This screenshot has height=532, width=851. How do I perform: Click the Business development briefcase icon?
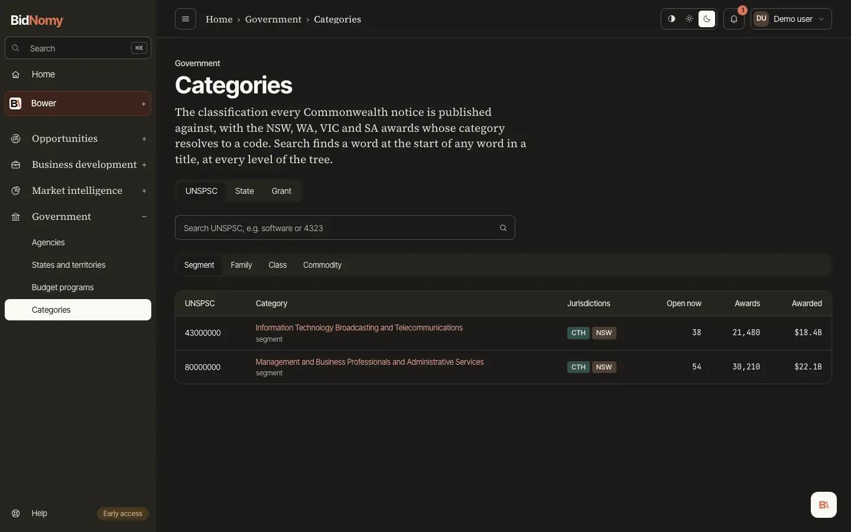[16, 165]
